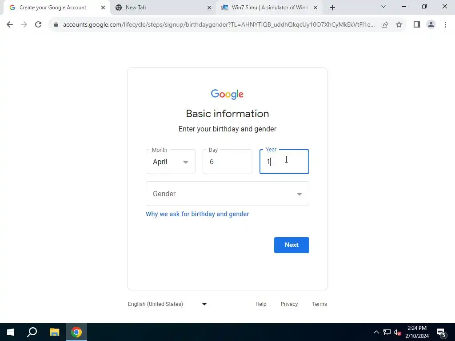
Task: Show hidden system tray icons
Action: pos(376,332)
